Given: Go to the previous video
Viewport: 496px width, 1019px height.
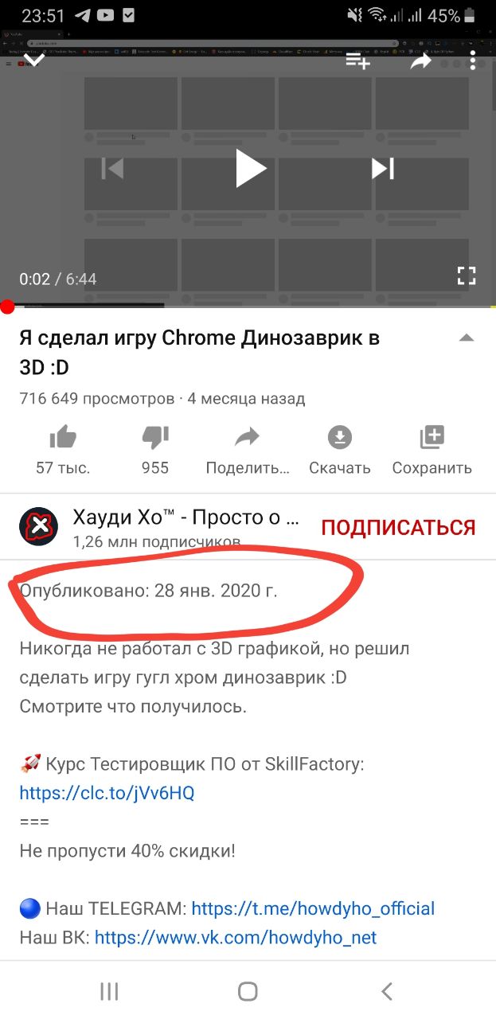Looking at the screenshot, I should click(x=112, y=168).
